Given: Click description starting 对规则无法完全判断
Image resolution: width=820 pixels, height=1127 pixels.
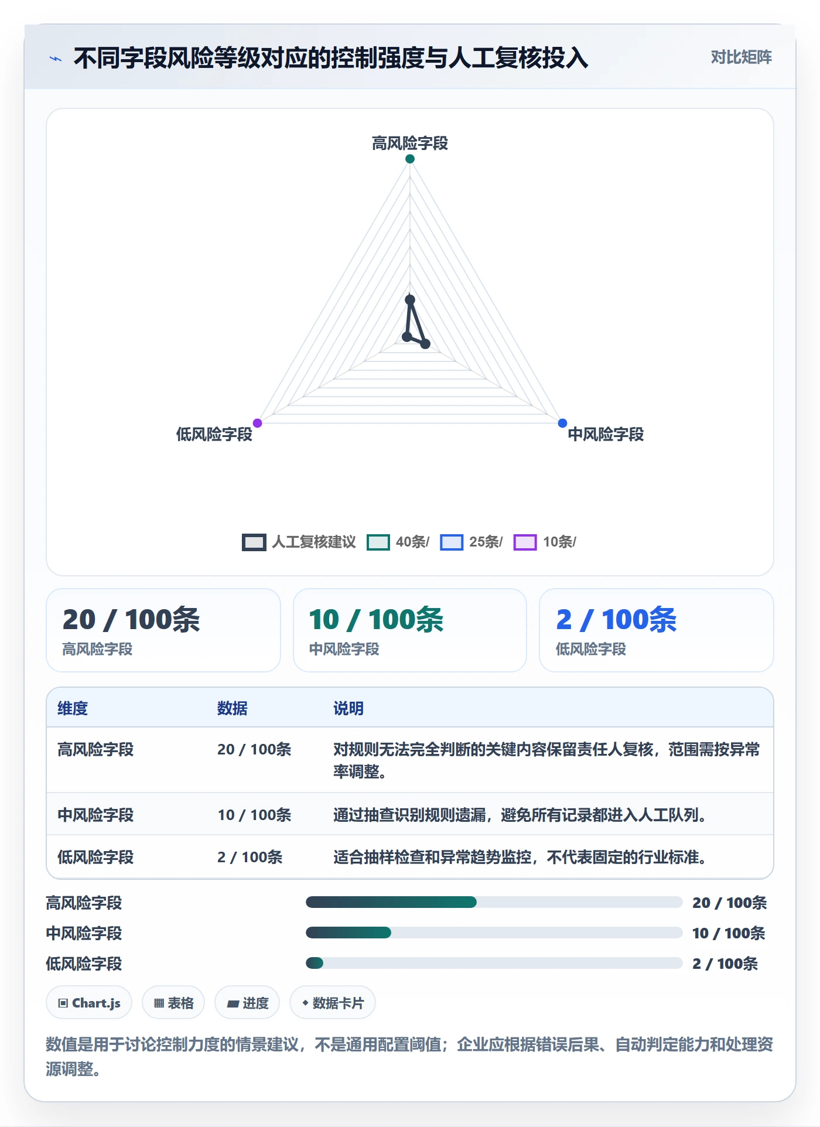Looking at the screenshot, I should point(546,760).
